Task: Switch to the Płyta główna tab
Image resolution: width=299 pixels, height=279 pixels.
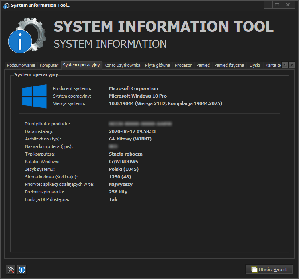Action: (x=158, y=65)
